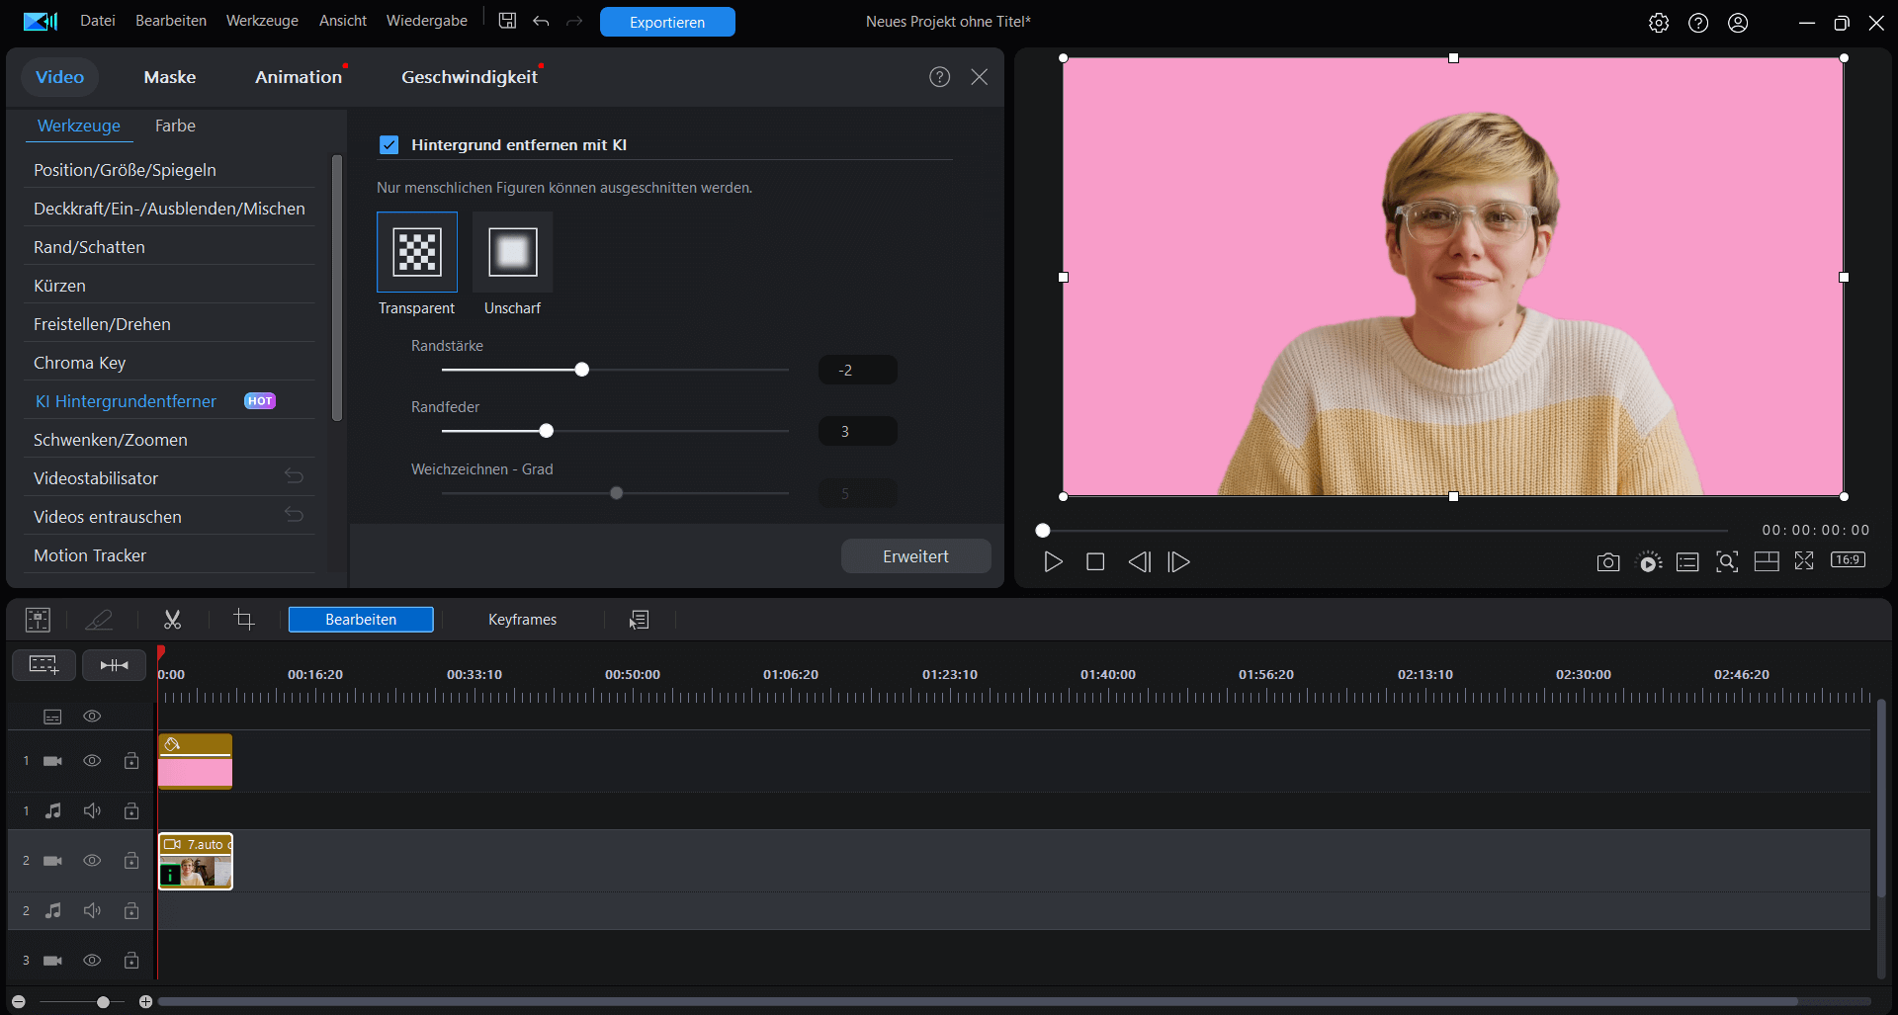Click the Exportieren button
The image size is (1898, 1015).
pos(667,22)
